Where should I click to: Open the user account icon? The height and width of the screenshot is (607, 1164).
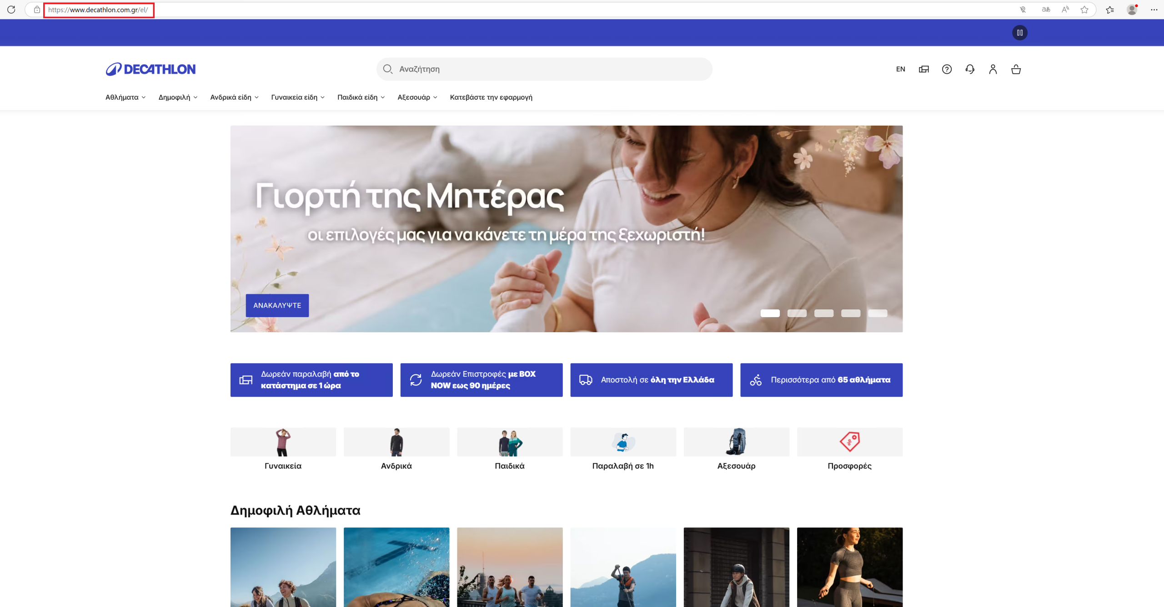tap(993, 69)
